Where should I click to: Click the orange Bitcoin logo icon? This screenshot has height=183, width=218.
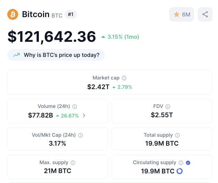[x=13, y=14]
